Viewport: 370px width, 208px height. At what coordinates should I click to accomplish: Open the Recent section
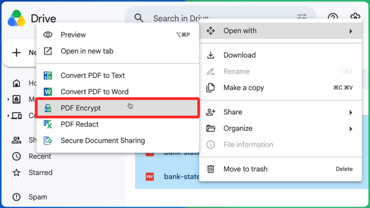(40, 156)
